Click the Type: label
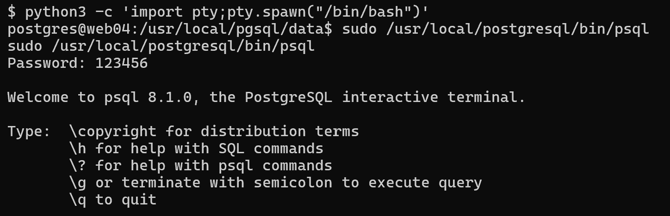Image resolution: width=670 pixels, height=216 pixels. click(x=29, y=132)
